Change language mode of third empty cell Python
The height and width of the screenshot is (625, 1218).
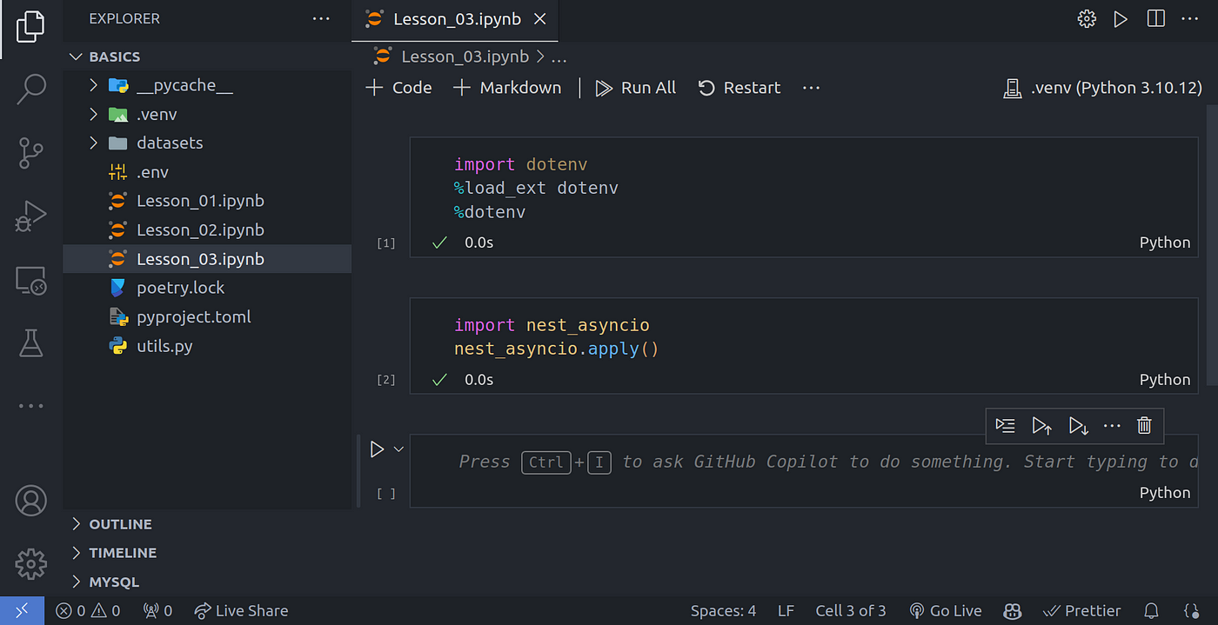tap(1165, 493)
